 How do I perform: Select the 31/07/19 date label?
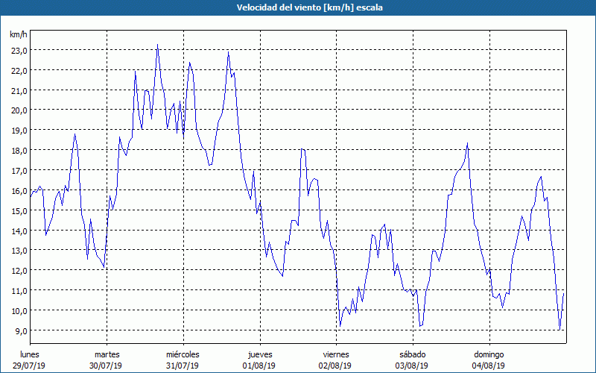pos(183,366)
